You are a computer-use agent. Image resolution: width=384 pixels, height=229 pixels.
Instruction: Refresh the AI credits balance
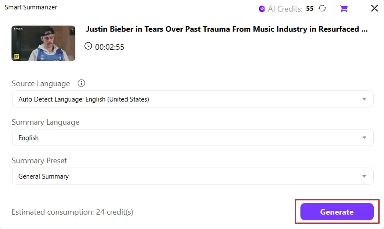[322, 9]
